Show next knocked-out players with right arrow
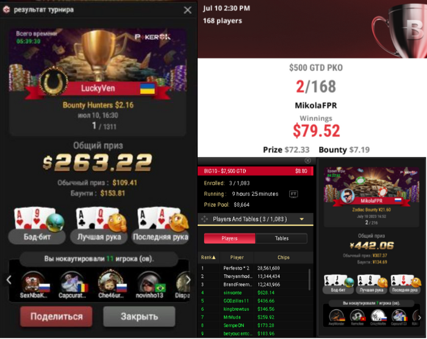The width and height of the screenshot is (427, 339). (188, 280)
